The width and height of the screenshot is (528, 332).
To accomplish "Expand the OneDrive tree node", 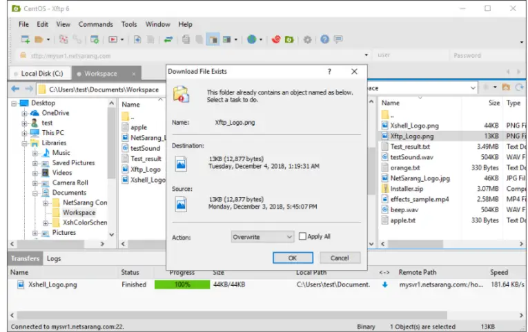I will coord(24,114).
